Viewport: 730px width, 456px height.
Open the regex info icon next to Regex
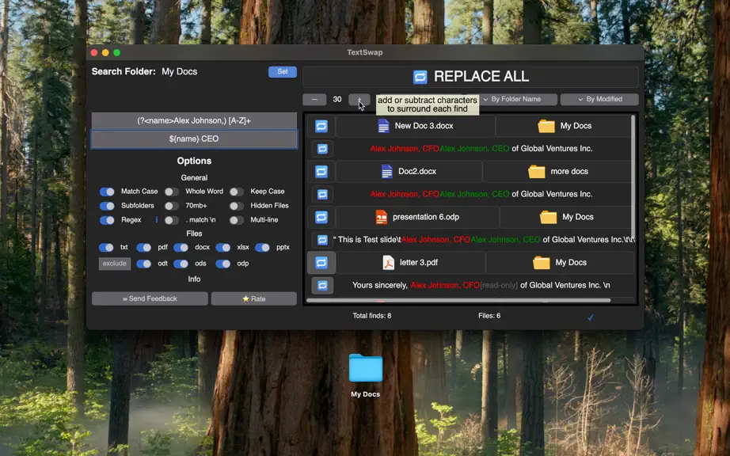tap(157, 219)
